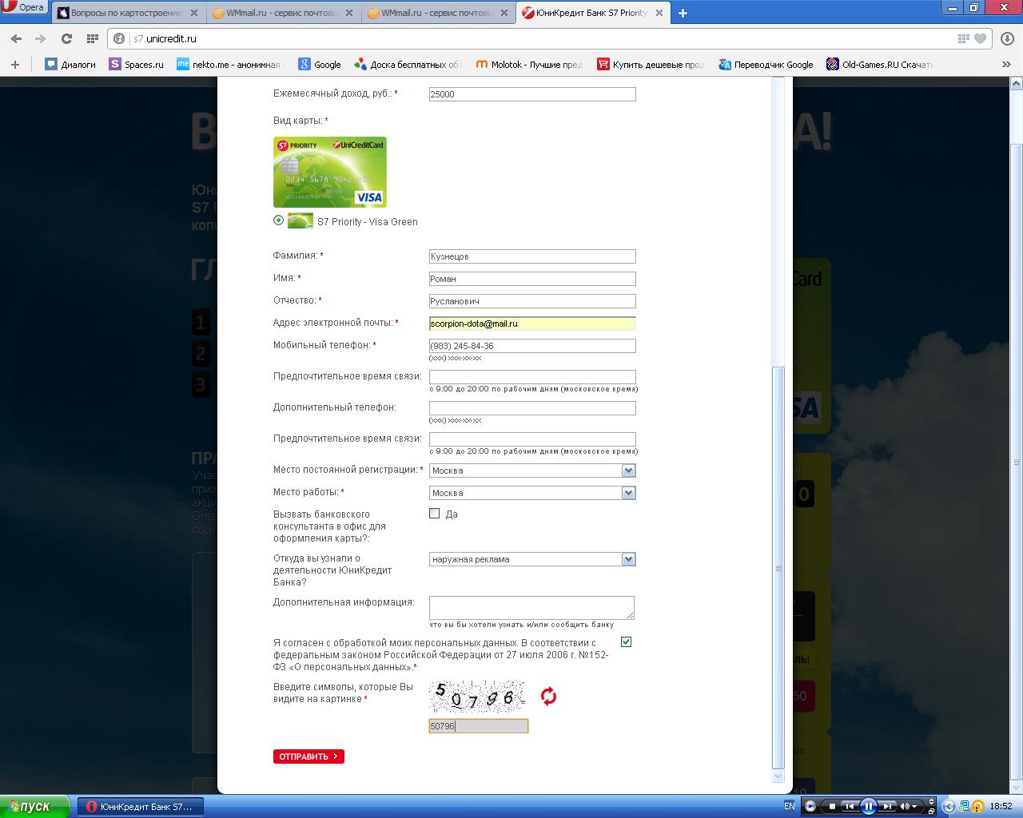Expand the Место постоянной регистрации dropdown
The image size is (1023, 818).
(x=532, y=471)
